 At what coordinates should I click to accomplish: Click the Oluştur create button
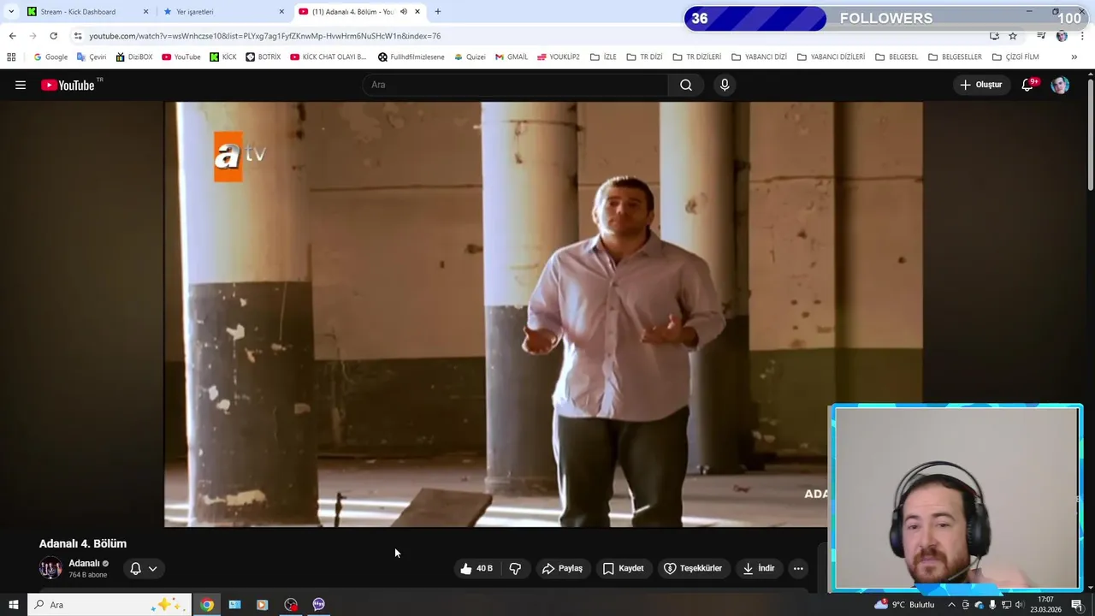[x=980, y=85]
